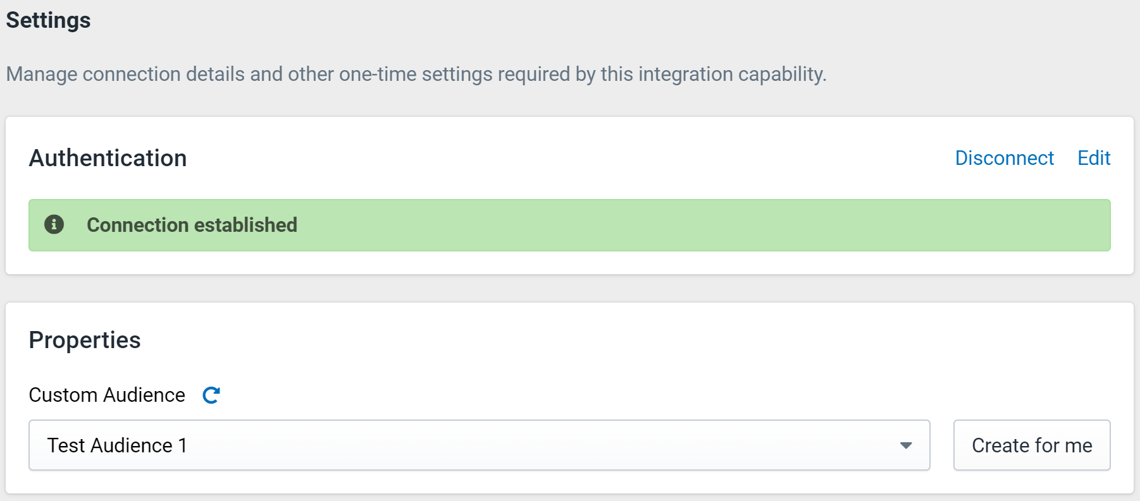Expand audience choices via the caret
Image resolution: width=1140 pixels, height=501 pixels.
(x=906, y=445)
